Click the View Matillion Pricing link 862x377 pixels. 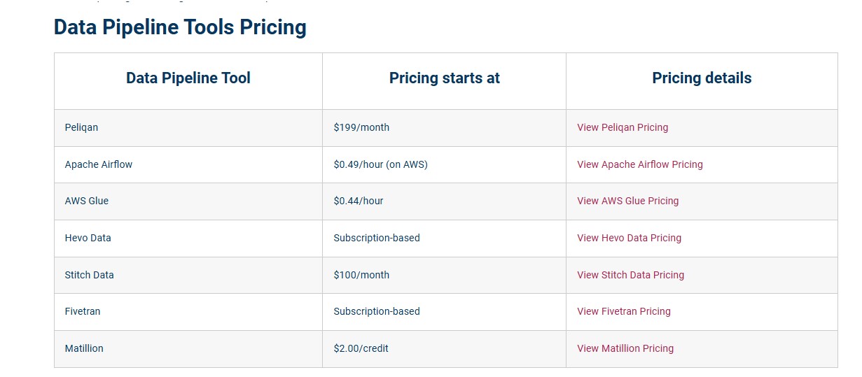point(625,348)
